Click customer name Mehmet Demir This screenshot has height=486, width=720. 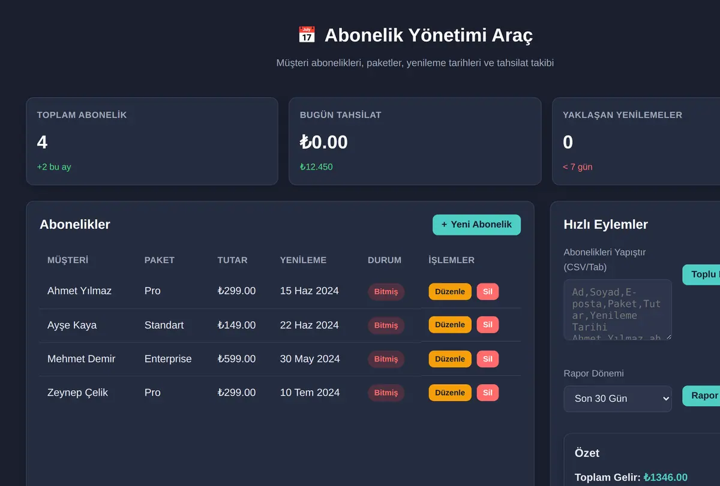(81, 358)
